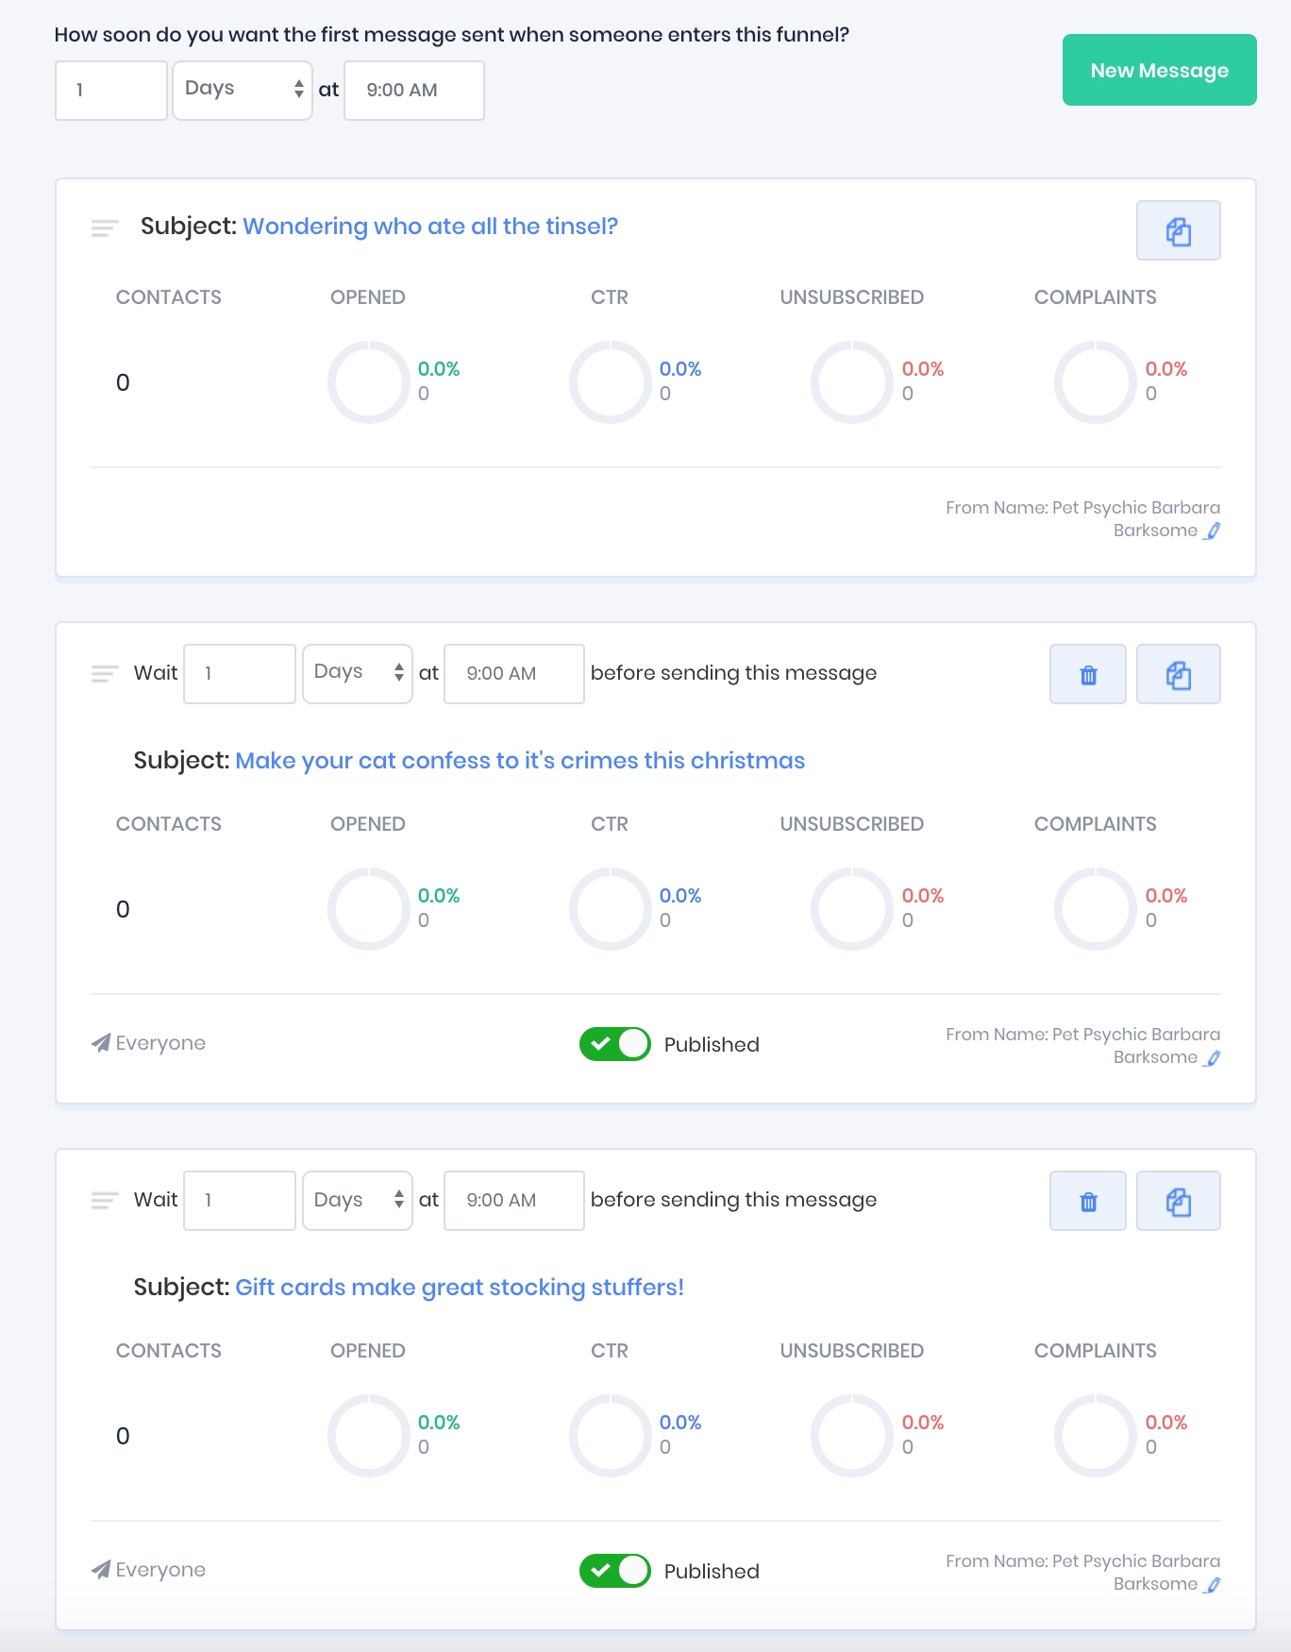Edit From Name pencil on gift cards message

1214,1584
